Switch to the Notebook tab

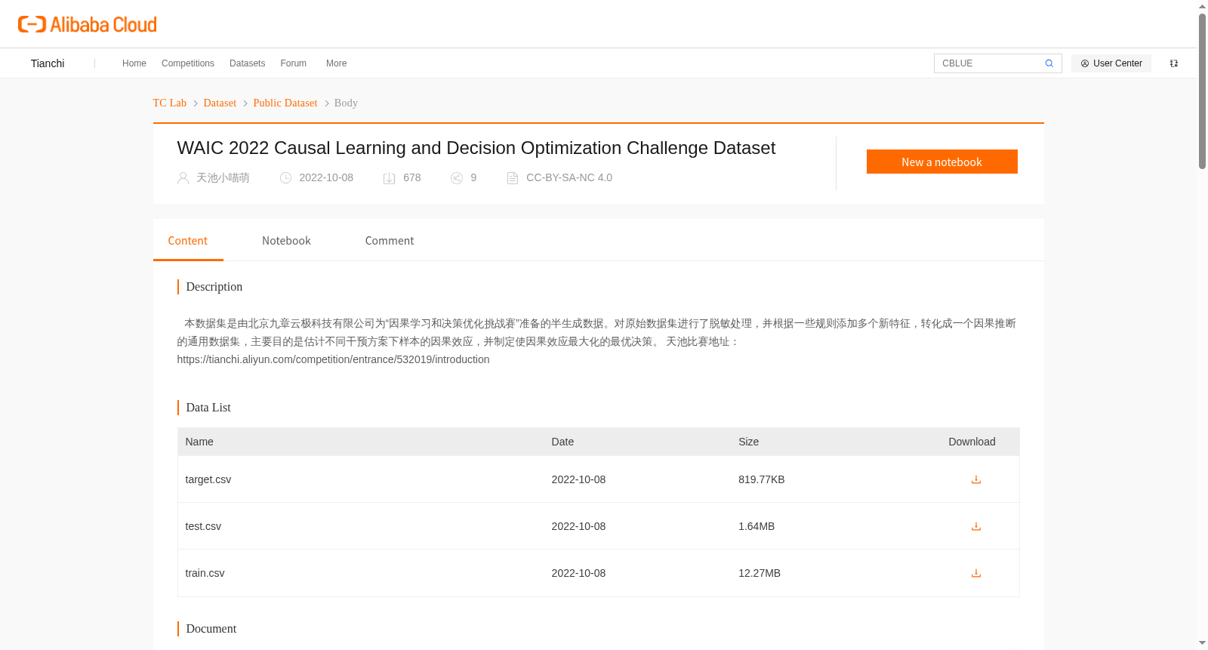[x=286, y=241]
